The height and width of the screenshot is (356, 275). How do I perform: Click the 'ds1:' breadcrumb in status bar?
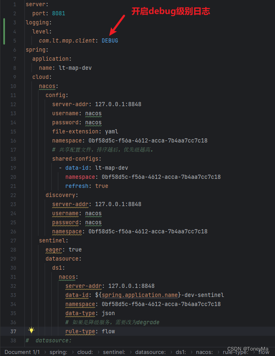(x=181, y=352)
